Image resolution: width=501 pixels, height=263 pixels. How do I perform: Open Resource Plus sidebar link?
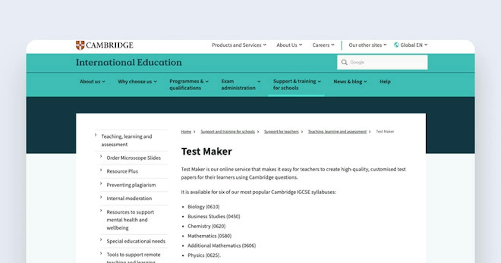point(122,171)
